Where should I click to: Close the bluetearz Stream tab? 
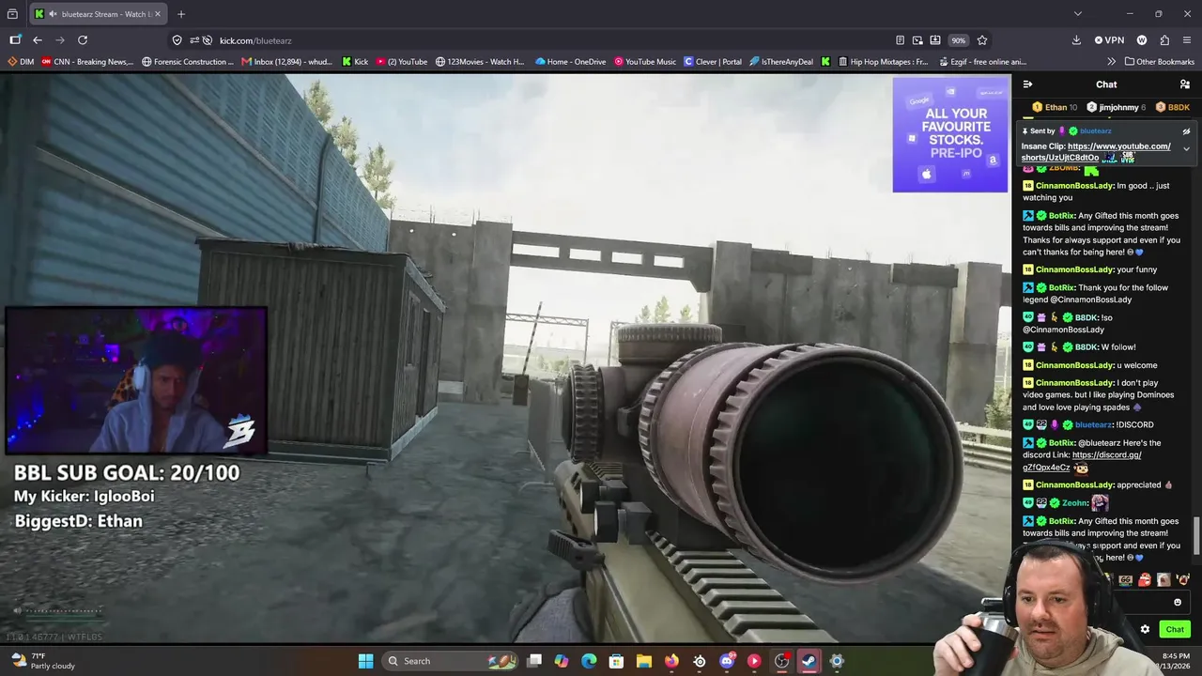158,14
